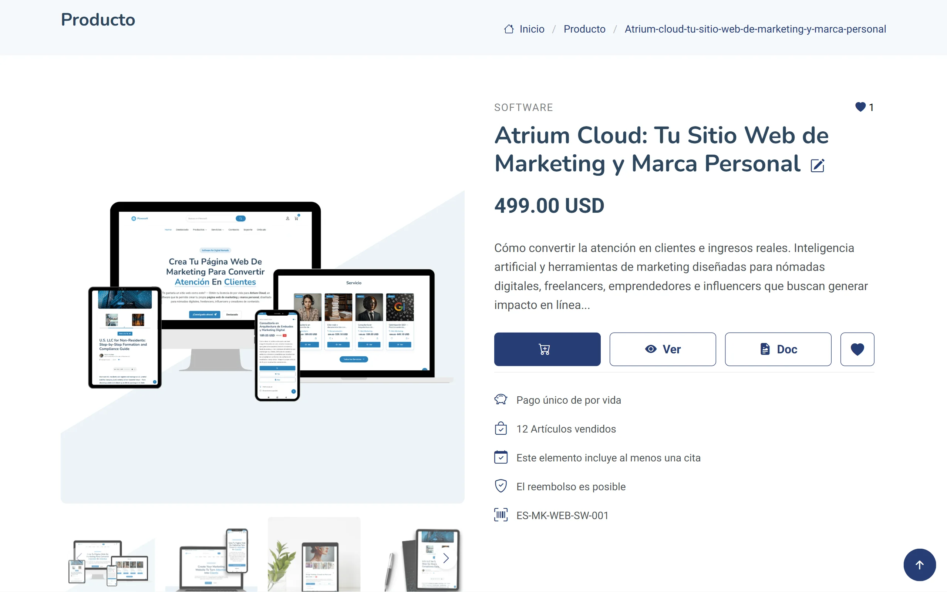
Task: Click the home icon in breadcrumb
Action: tap(509, 29)
